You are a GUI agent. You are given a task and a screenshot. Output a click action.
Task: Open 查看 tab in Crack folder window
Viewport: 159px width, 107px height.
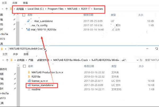tap(26, 54)
